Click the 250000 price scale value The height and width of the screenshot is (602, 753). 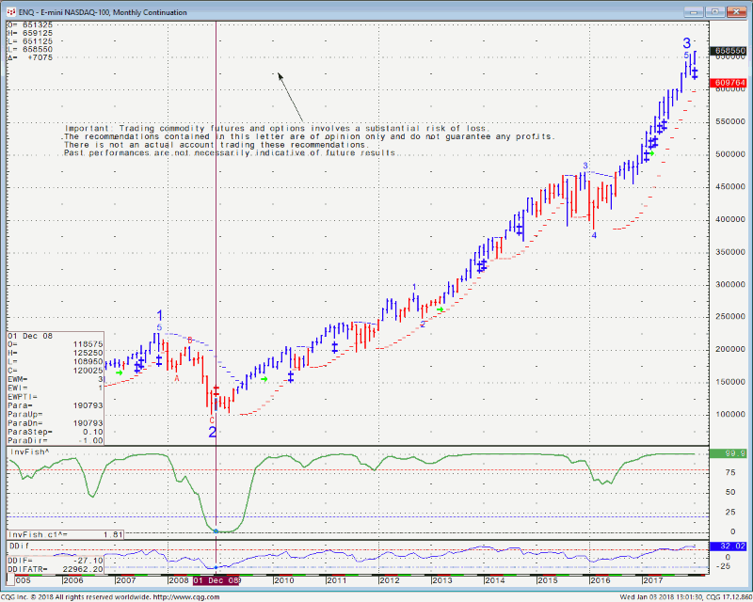click(730, 317)
